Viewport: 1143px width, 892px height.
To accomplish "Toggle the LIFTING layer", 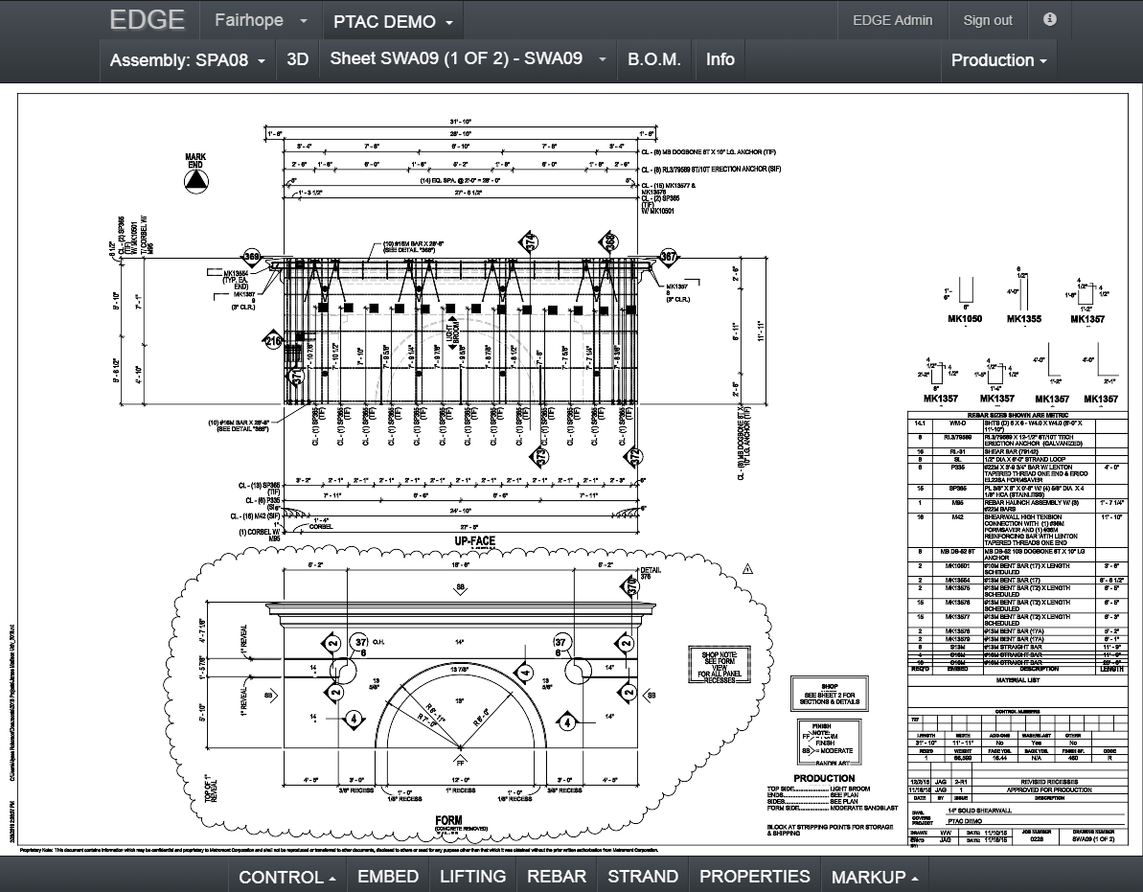I will tap(472, 876).
